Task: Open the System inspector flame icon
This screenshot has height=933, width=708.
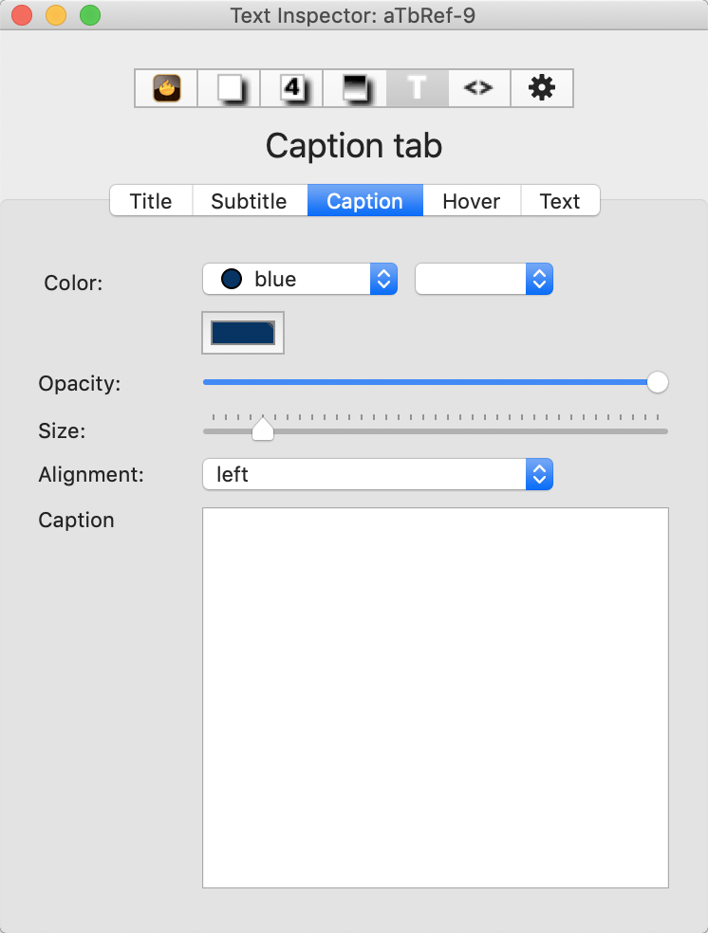Action: point(165,88)
